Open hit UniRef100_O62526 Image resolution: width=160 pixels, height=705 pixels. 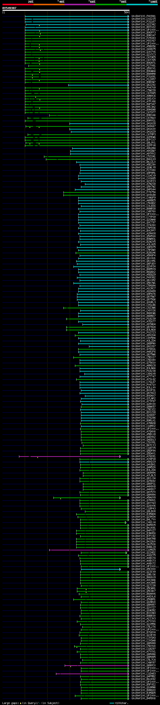(143, 544)
